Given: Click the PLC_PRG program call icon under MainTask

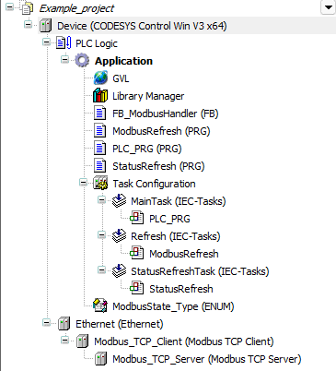Looking at the screenshot, I should pyautogui.click(x=136, y=219).
